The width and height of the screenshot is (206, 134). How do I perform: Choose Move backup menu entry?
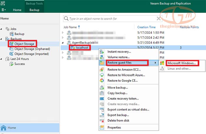118,88
